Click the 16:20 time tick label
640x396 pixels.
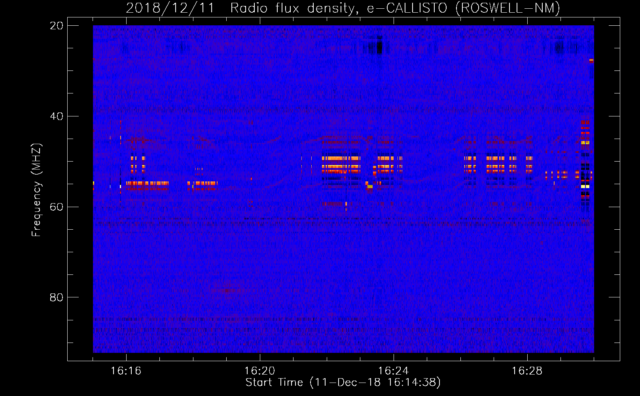click(x=259, y=371)
